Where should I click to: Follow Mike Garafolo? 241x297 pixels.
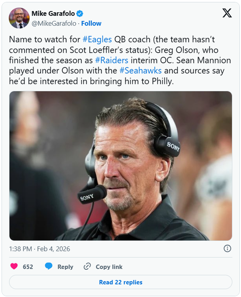(91, 23)
